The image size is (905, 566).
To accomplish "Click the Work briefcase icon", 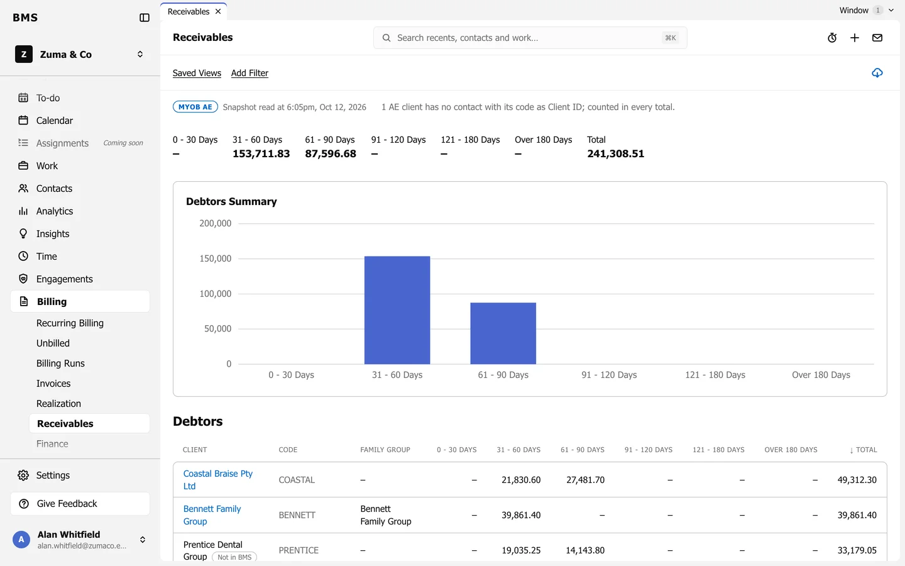I will [23, 166].
